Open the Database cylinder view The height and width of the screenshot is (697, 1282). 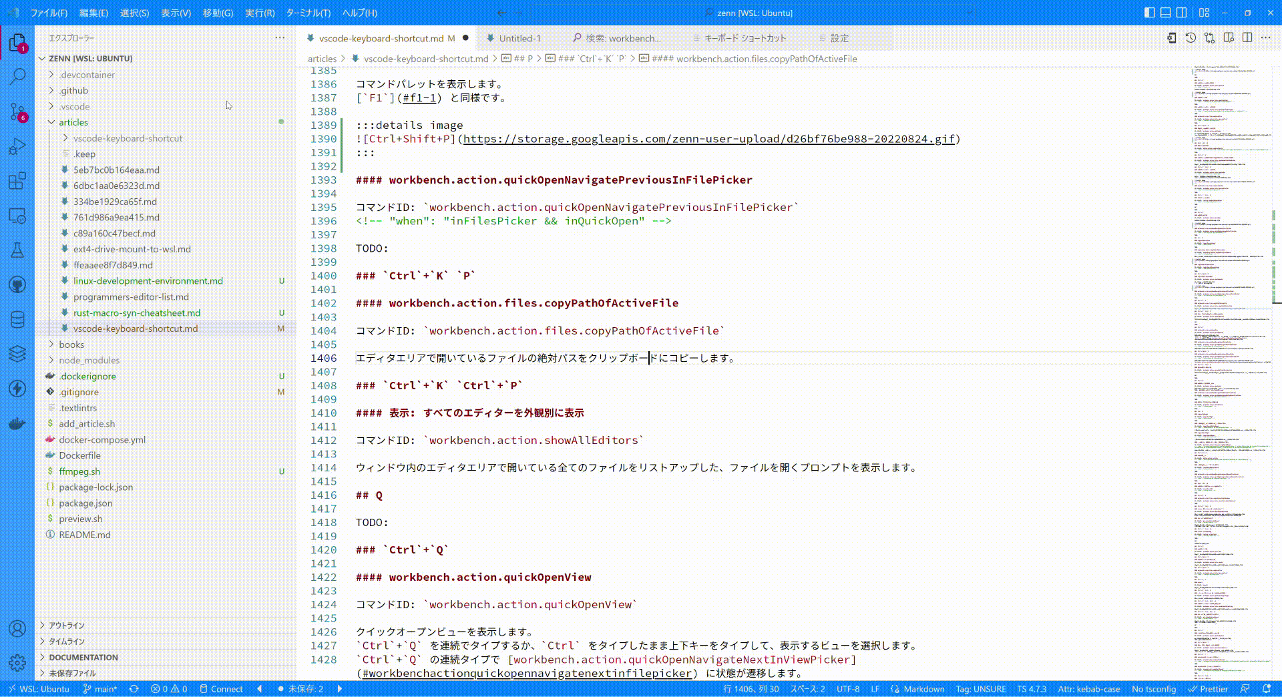pos(17,320)
